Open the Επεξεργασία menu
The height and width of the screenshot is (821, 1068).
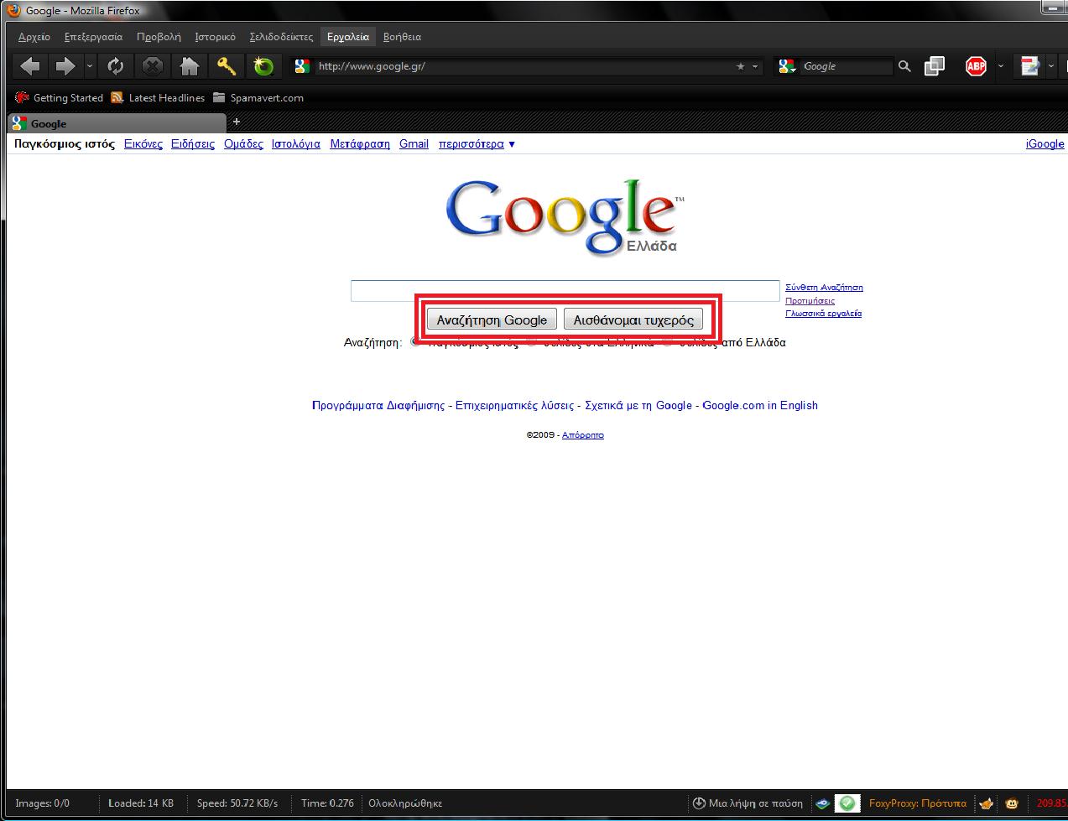tap(93, 37)
